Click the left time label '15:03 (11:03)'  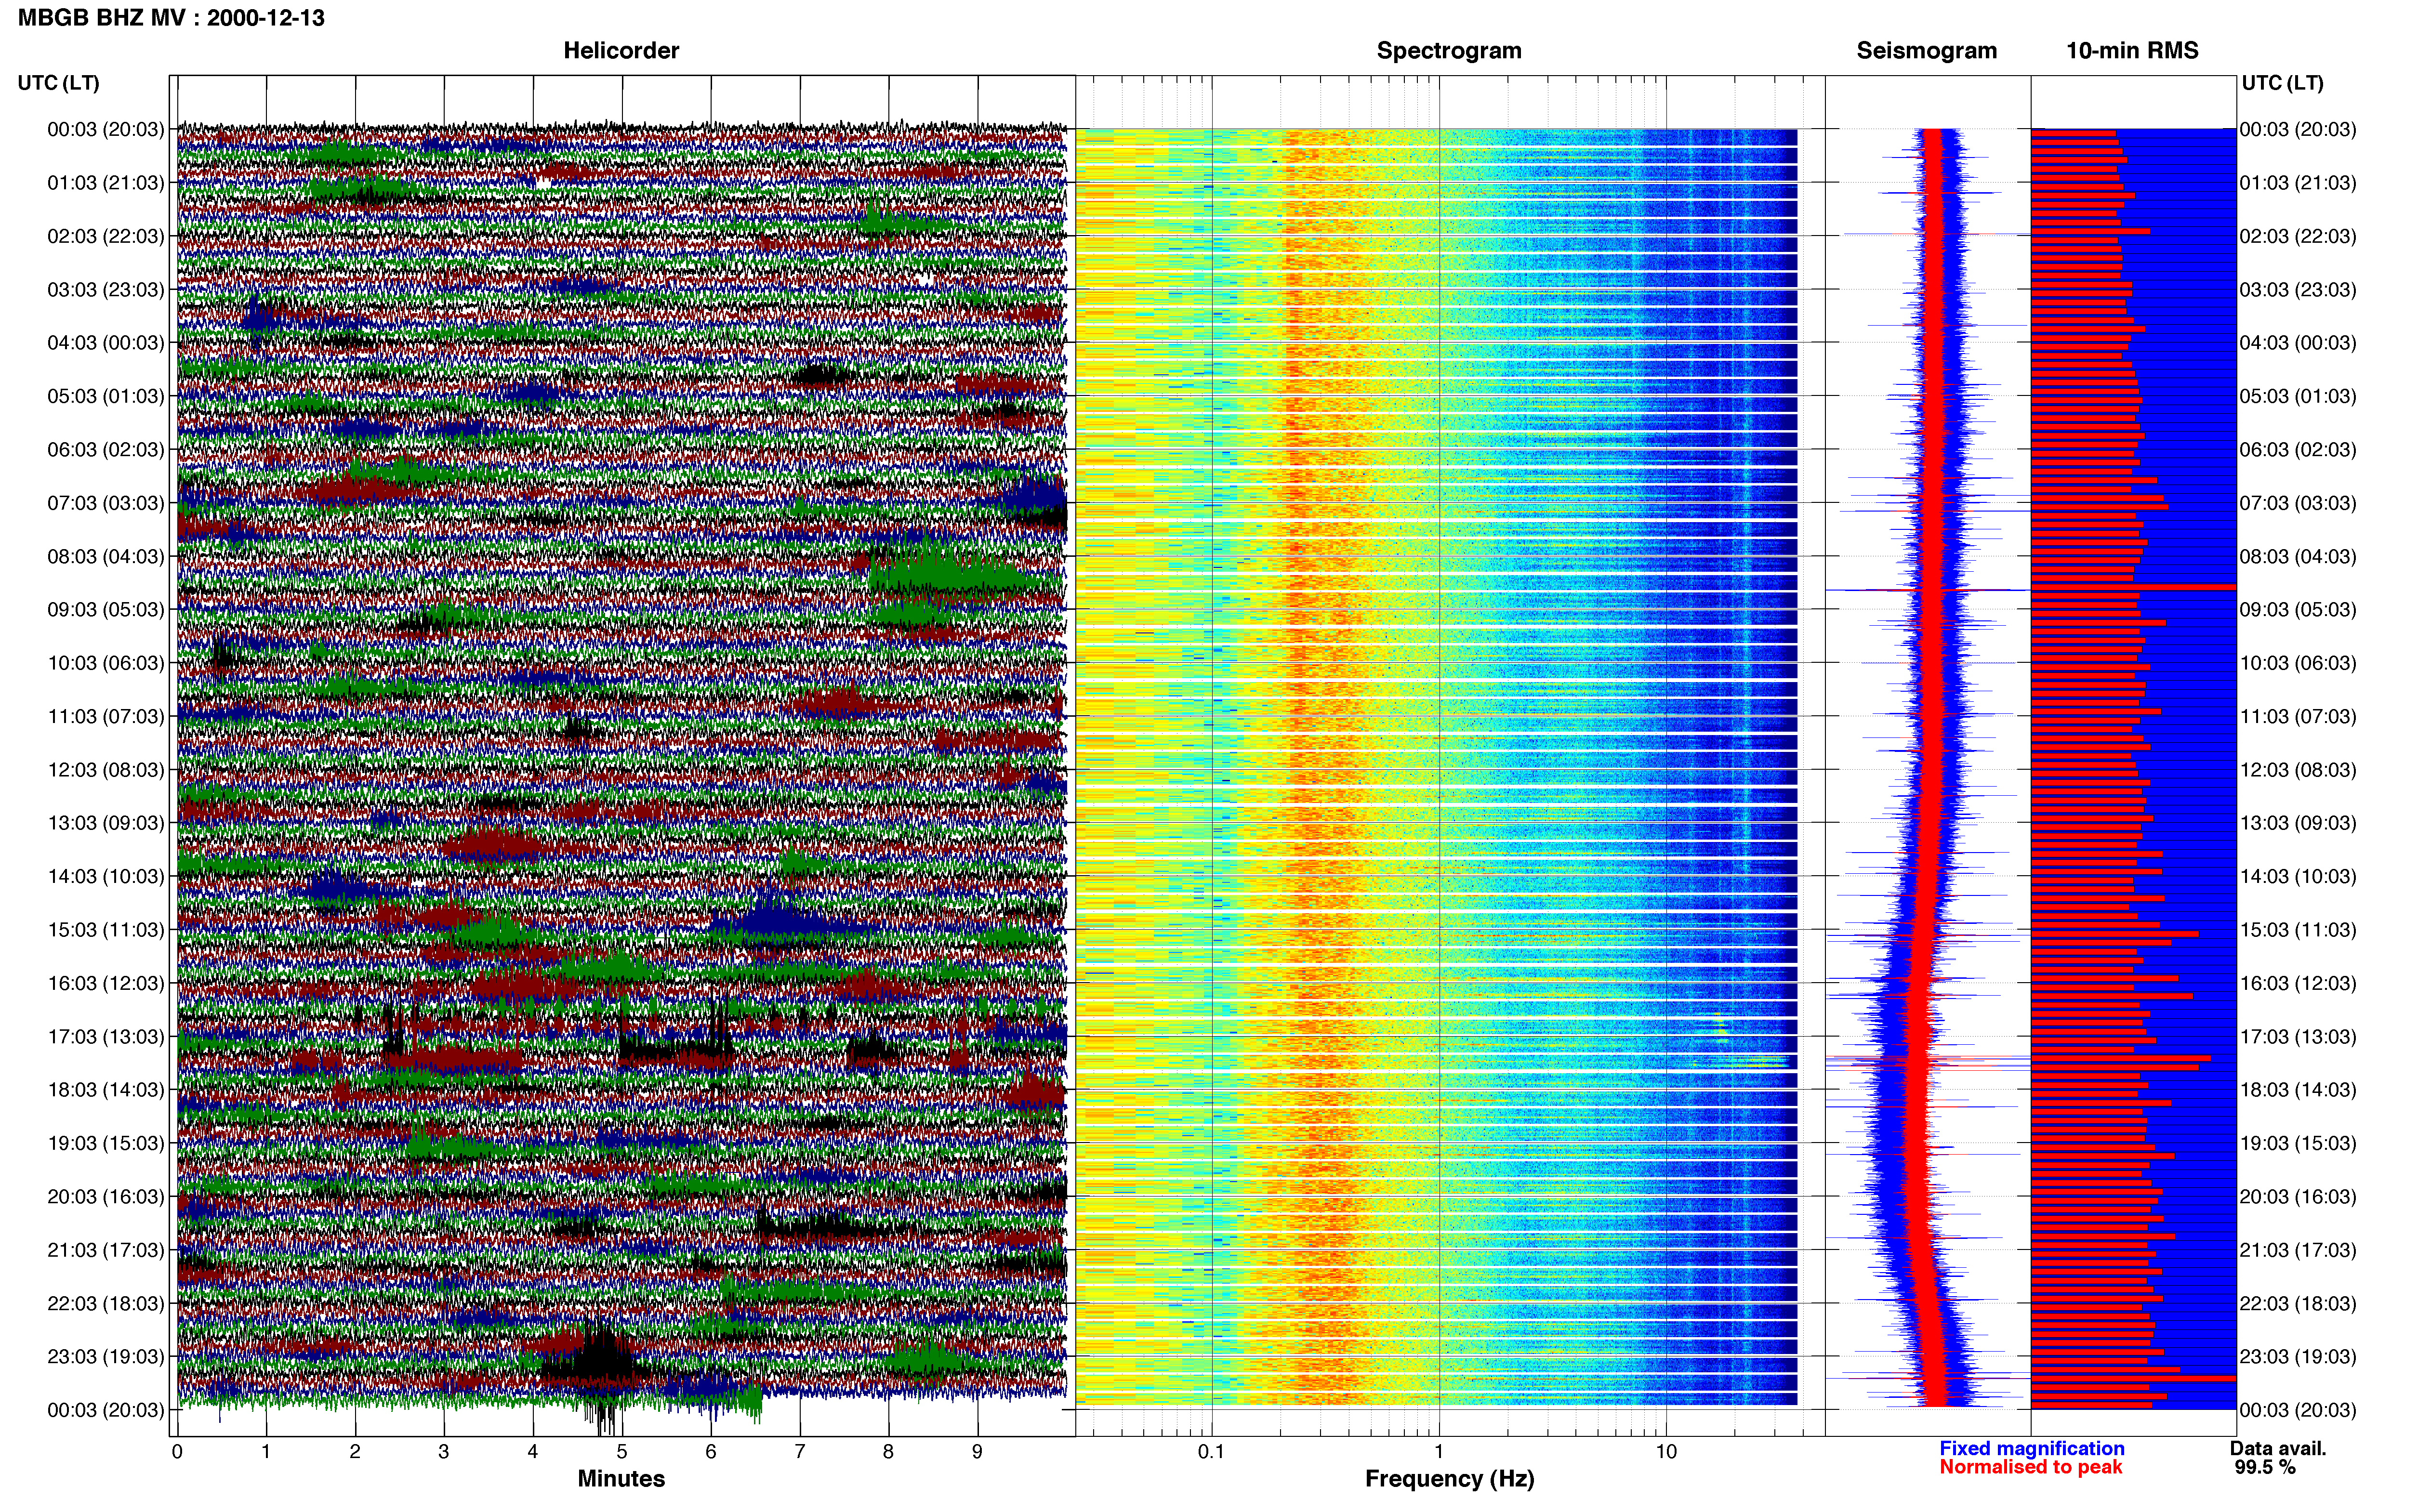(106, 930)
